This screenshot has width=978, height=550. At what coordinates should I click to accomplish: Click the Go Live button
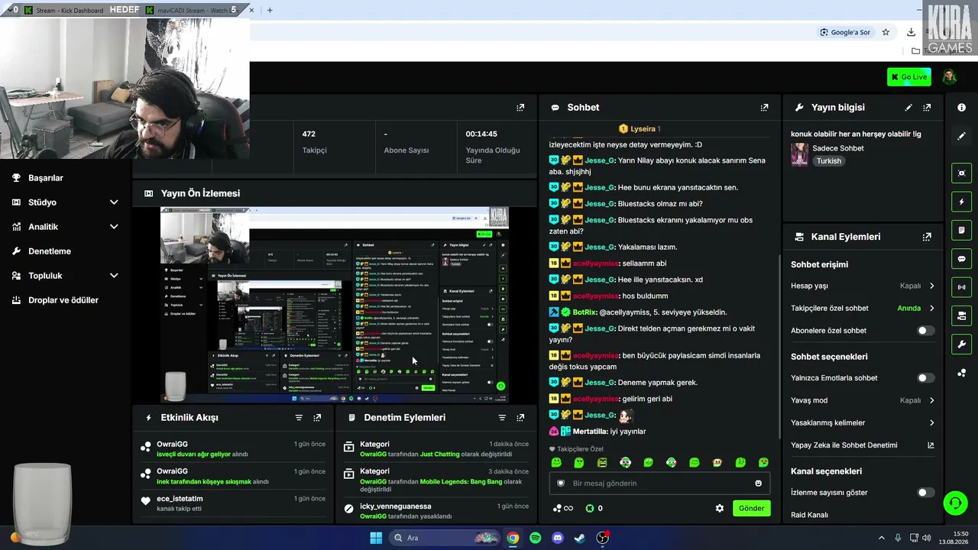click(x=909, y=76)
